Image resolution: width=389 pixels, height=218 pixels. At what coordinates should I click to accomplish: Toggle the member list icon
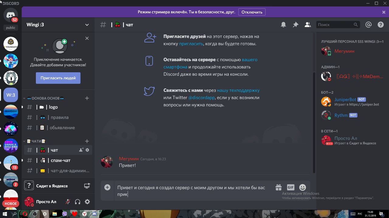(308, 25)
